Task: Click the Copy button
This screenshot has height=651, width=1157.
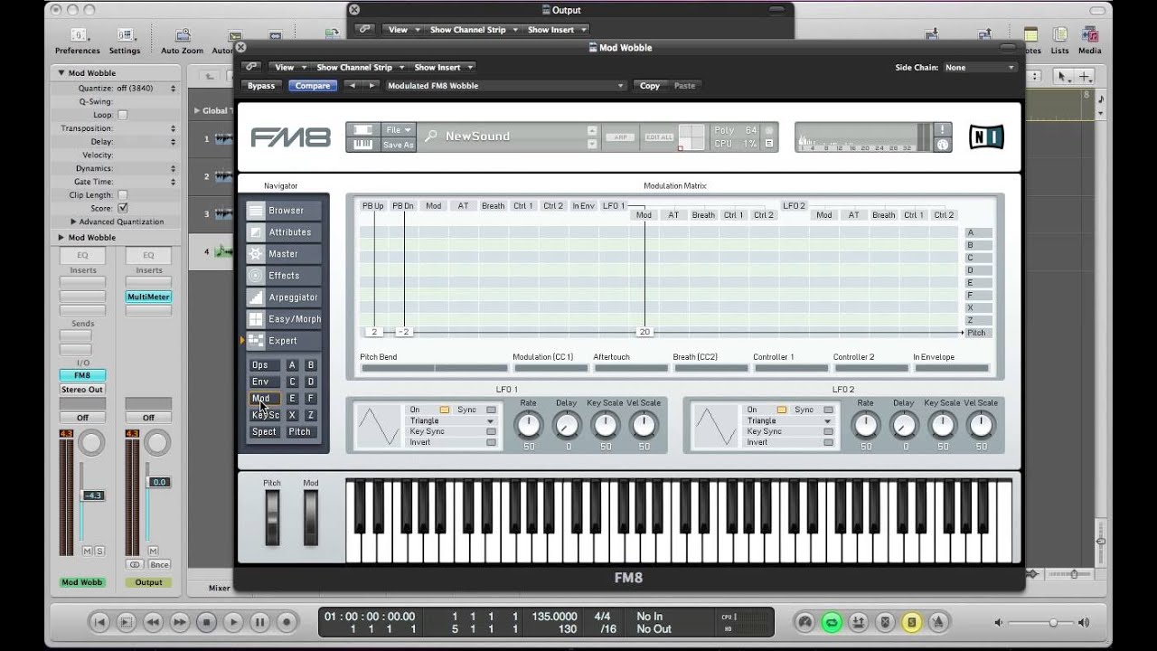Action: click(x=650, y=86)
